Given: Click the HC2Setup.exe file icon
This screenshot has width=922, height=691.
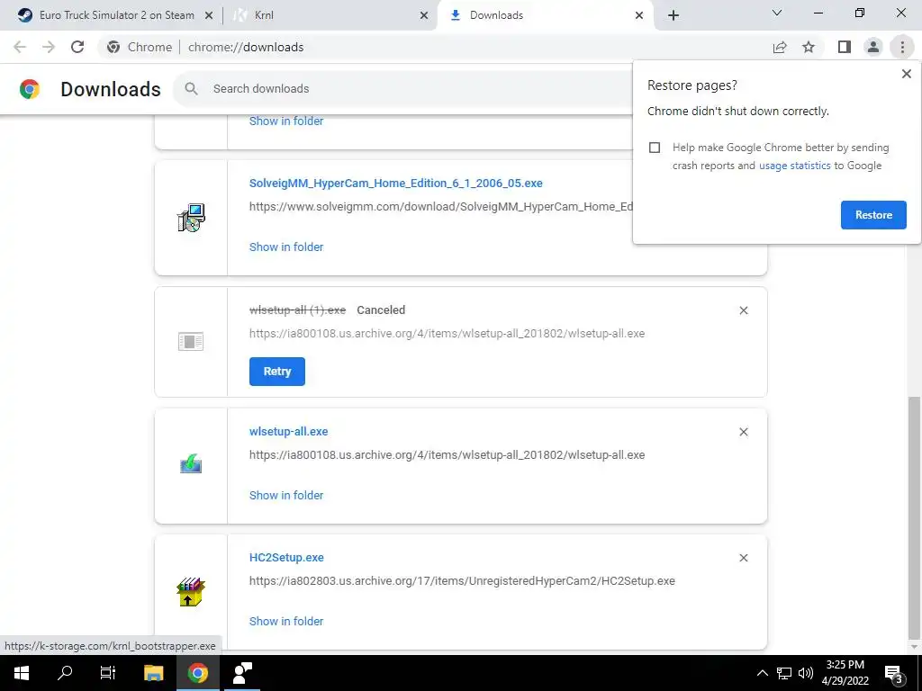Looking at the screenshot, I should (x=191, y=592).
